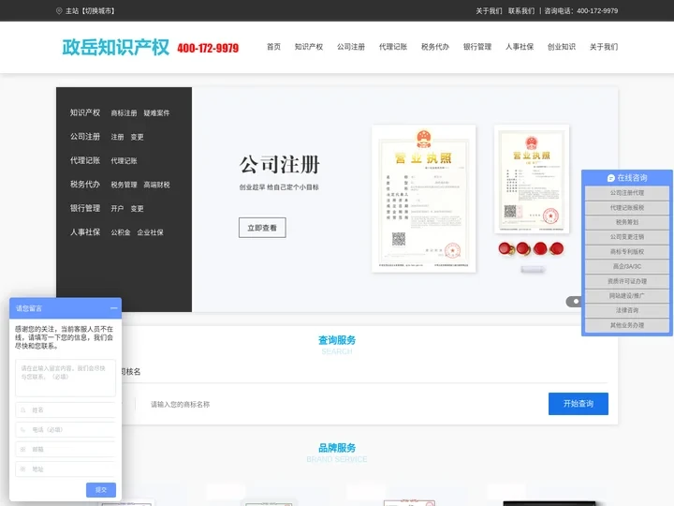Toggle the carousel slide indicator dot
The image size is (674, 506).
(576, 301)
